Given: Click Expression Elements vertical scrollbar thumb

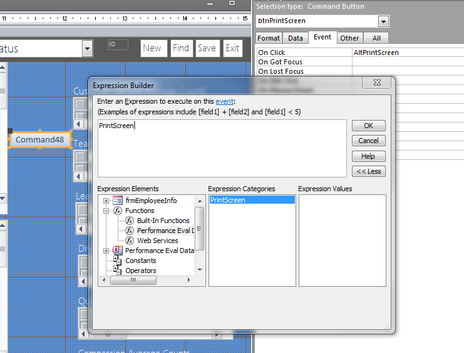Looking at the screenshot, I should (x=200, y=229).
